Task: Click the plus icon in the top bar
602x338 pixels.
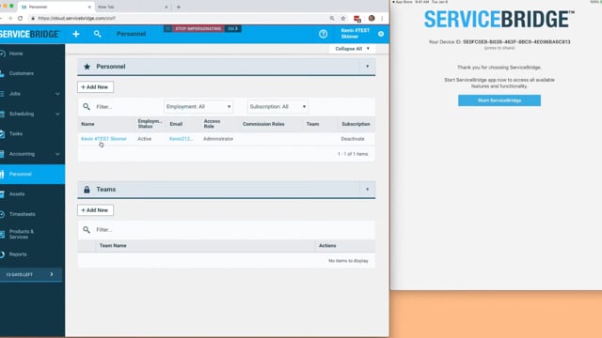Action: 76,34
